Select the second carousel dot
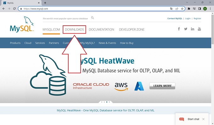214x125 pixels. click(104, 102)
